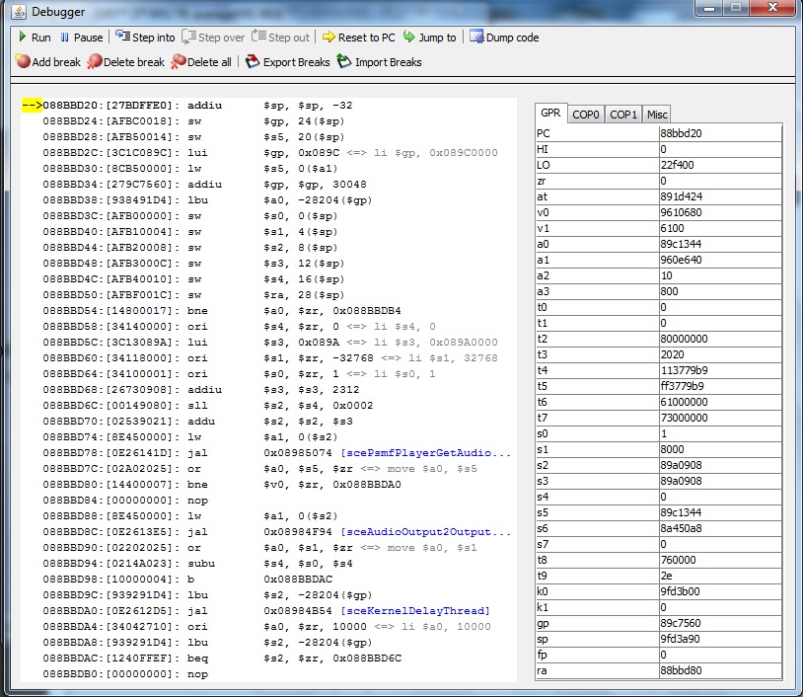Screen dimensions: 803x697
Task: Click Delete break button
Action: click(x=126, y=62)
